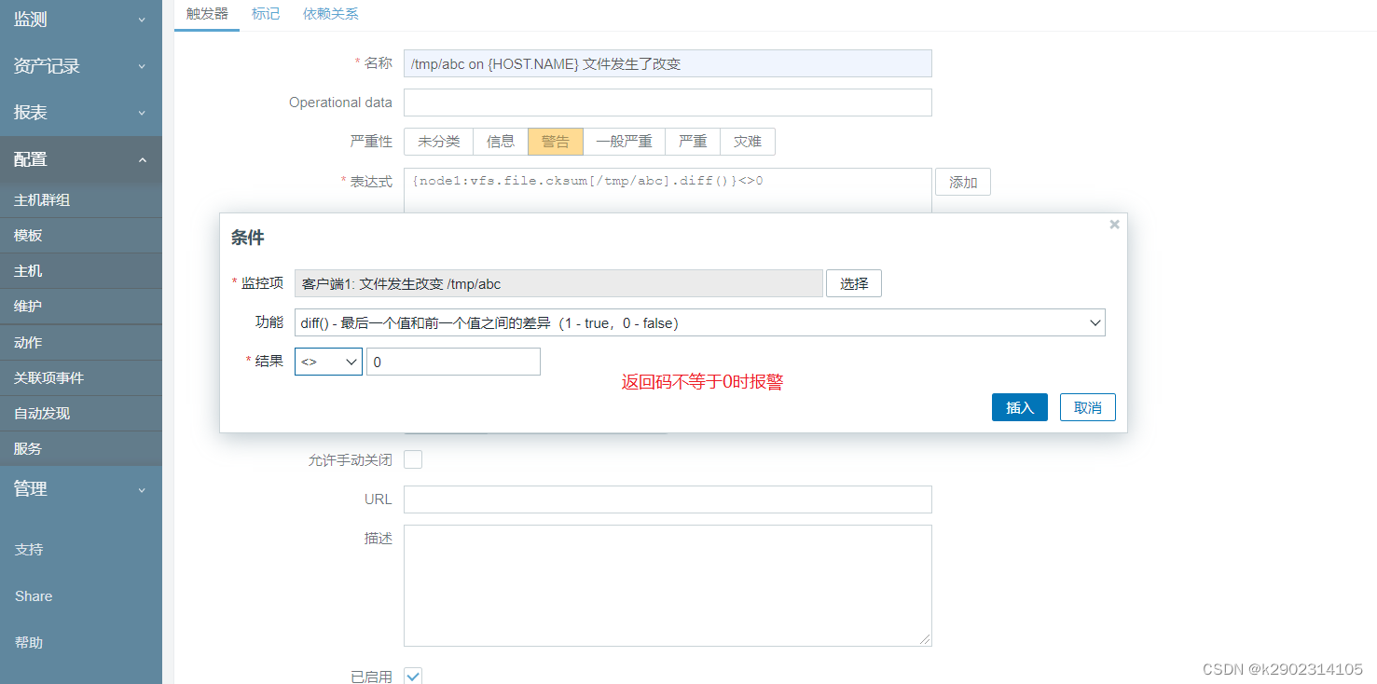Click the 添加 button beside the expression
The height and width of the screenshot is (684, 1377).
click(x=963, y=183)
